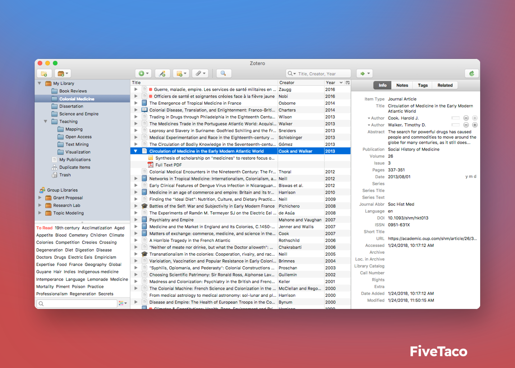Filter by the Indigenous medicine tag
Image resolution: width=515 pixels, height=368 pixels.
tap(98, 272)
